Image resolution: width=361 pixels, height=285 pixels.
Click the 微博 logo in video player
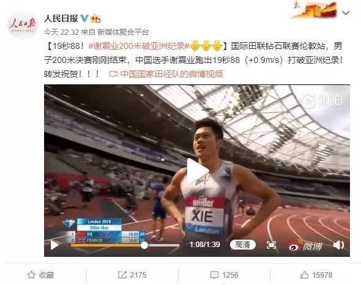click(306, 245)
